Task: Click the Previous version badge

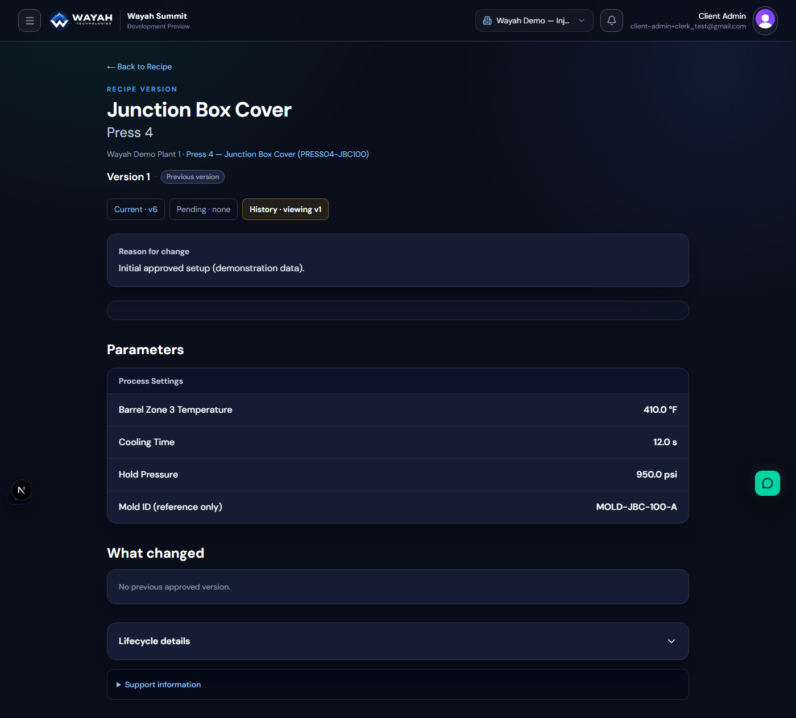Action: 193,177
